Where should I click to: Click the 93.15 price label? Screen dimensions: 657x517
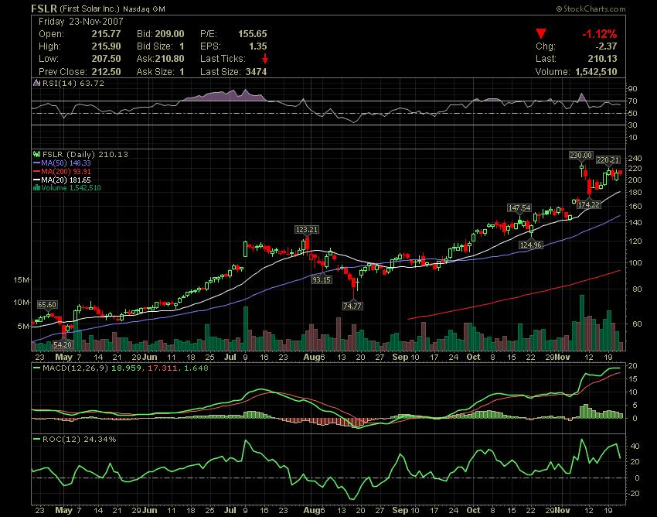[x=322, y=279]
